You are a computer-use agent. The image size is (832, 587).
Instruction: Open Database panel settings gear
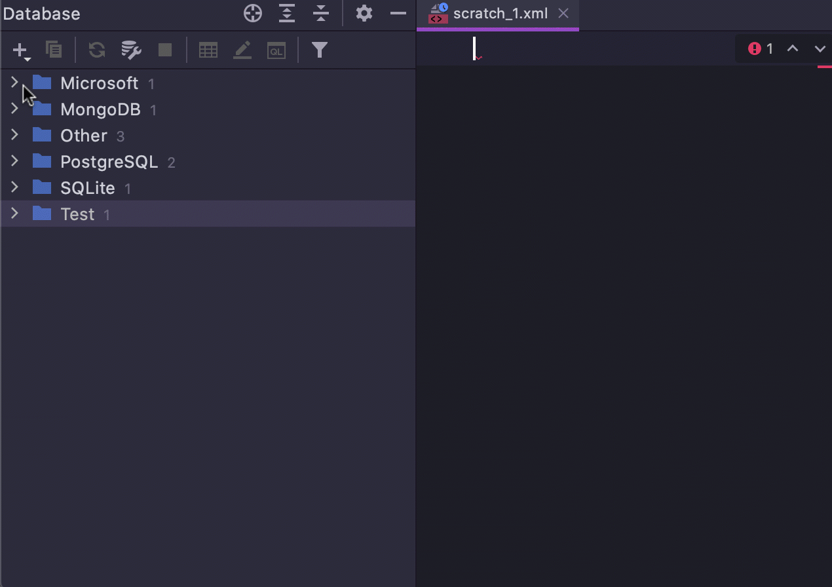pyautogui.click(x=364, y=13)
